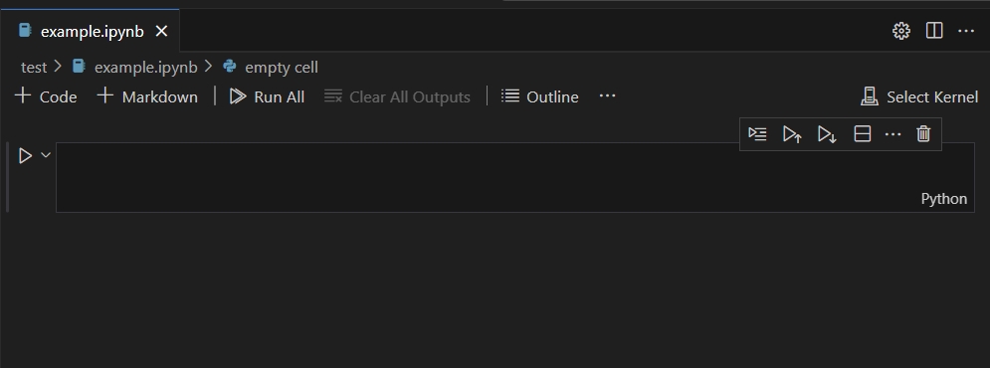The image size is (990, 368).
Task: Execute cells above this one
Action: tap(792, 134)
